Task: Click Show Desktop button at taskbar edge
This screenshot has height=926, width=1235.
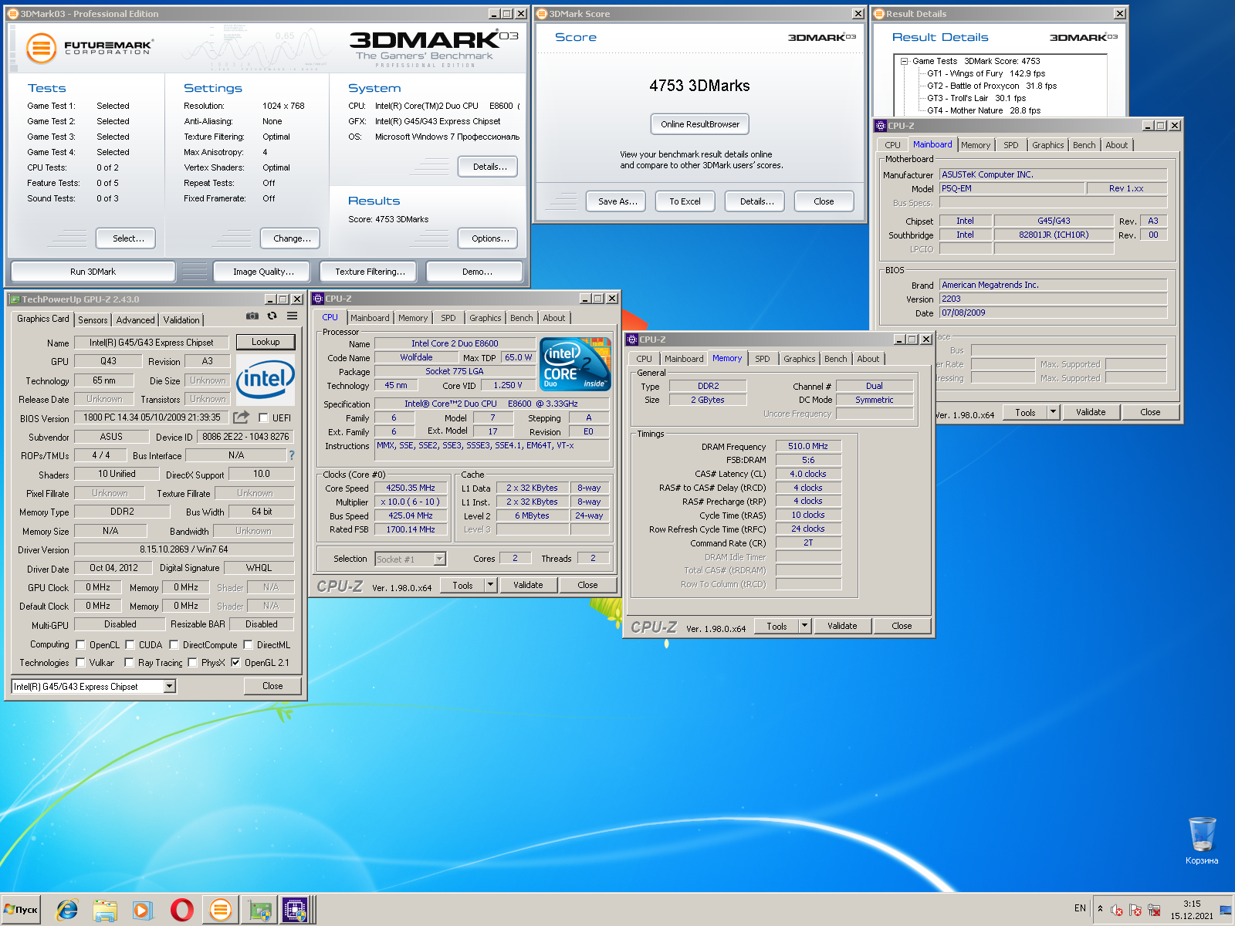Action: tap(1226, 910)
